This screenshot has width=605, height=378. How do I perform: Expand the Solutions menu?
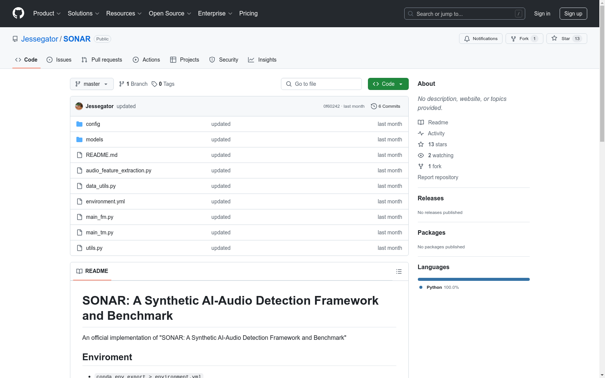coord(83,13)
